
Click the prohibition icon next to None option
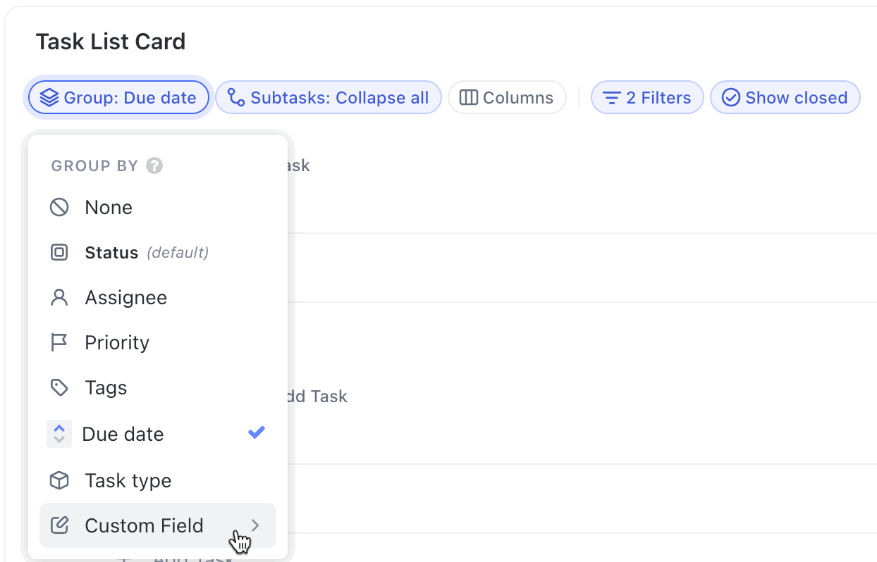[x=59, y=207]
